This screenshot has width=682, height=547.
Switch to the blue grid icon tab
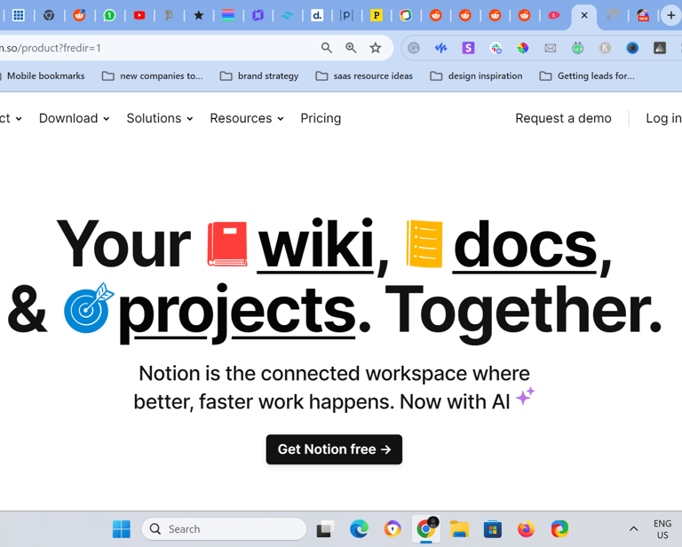(19, 15)
